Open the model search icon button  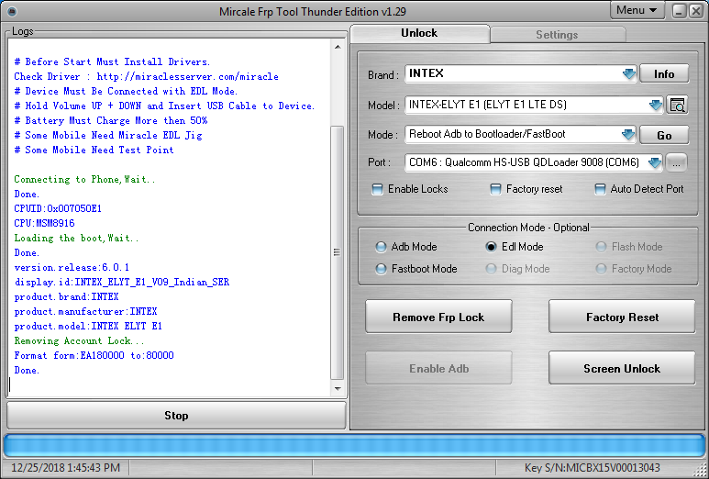[677, 106]
